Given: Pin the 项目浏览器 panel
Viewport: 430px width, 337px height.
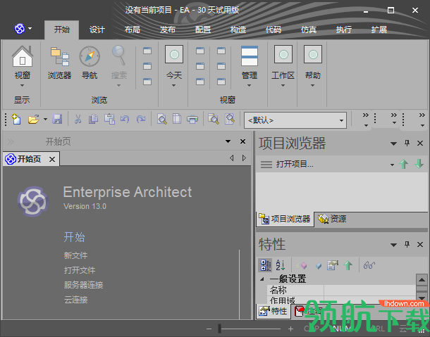Looking at the screenshot, I should pyautogui.click(x=407, y=144).
